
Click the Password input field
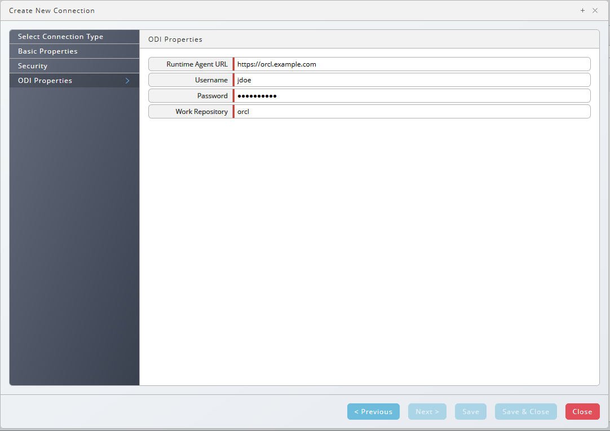click(x=412, y=96)
